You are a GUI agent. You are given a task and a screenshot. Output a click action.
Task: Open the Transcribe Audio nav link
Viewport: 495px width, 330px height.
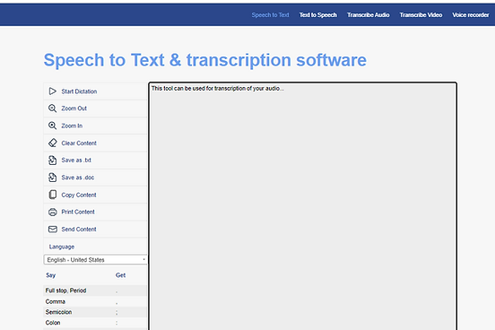pos(368,15)
